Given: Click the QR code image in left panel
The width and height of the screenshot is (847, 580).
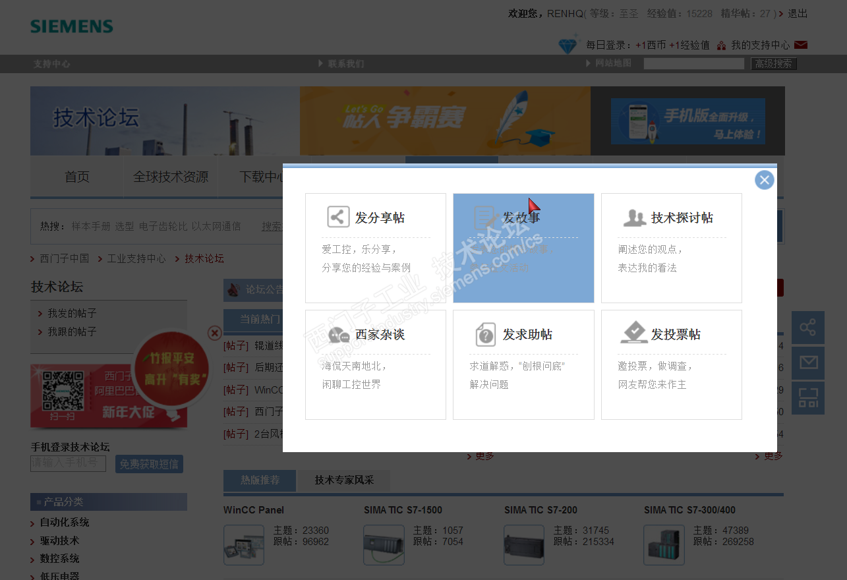Looking at the screenshot, I should (64, 391).
